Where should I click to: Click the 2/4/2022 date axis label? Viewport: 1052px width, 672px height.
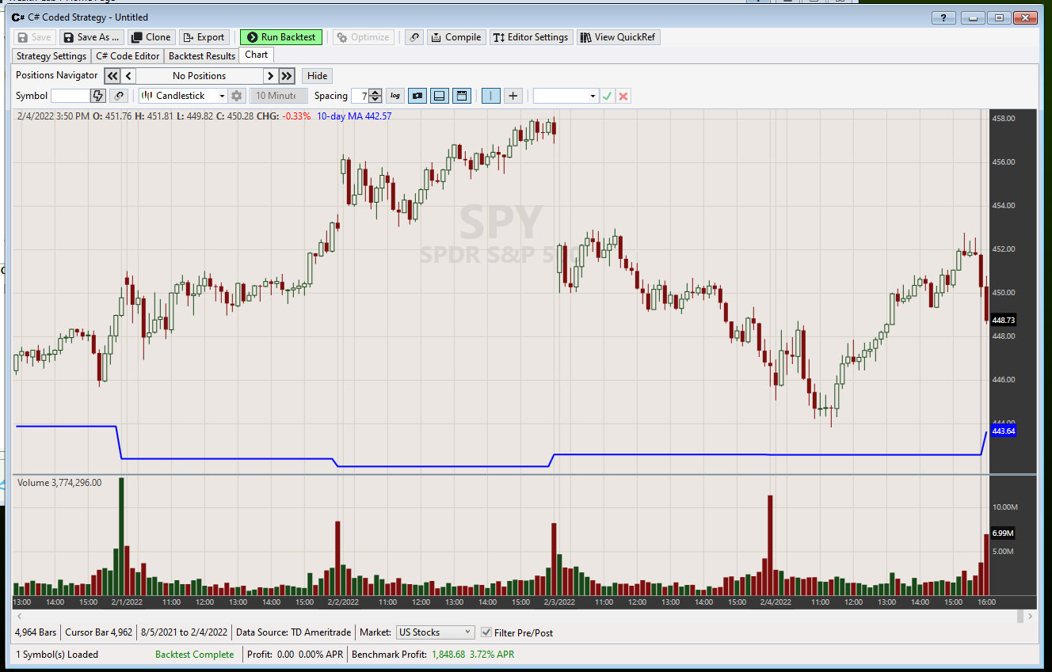[776, 602]
